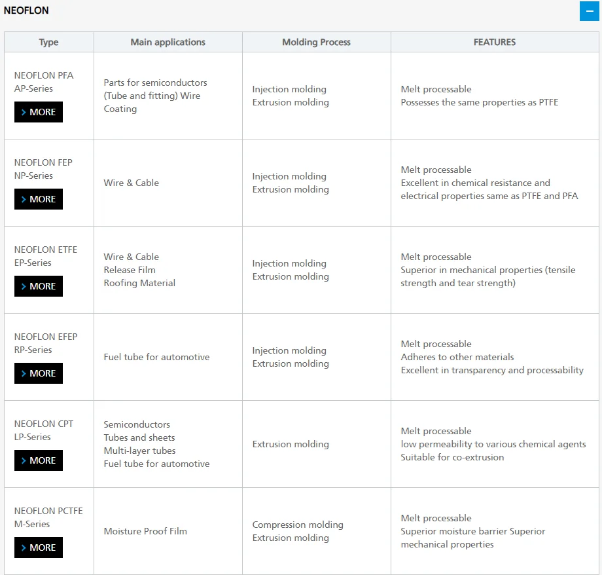Click the Molding Process column header
This screenshot has height=575, width=602.
click(316, 42)
